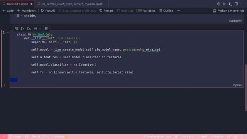Click the Prettier status bar item
The image size is (247, 139).
tap(217, 137)
